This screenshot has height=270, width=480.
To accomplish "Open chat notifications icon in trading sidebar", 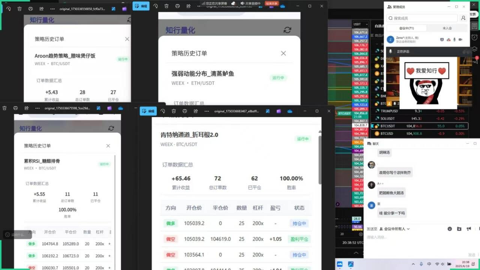I will pyautogui.click(x=474, y=60).
